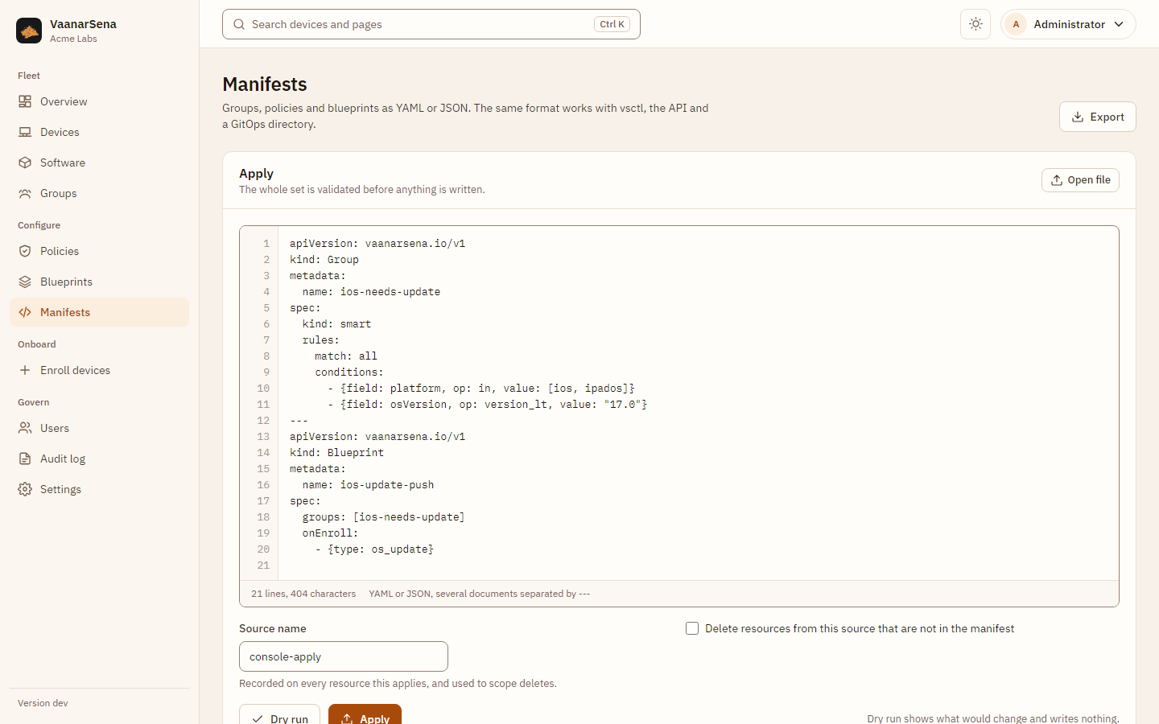Click the '- {type: os_update}' line
This screenshot has height=724, width=1159.
[x=374, y=549]
